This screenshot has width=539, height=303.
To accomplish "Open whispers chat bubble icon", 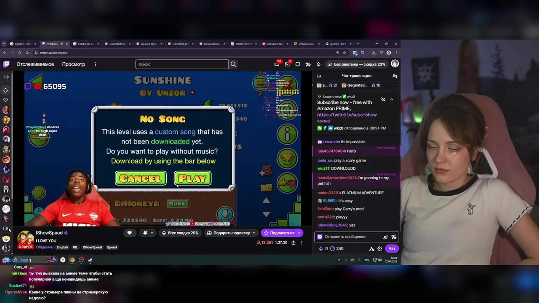I will [298, 64].
